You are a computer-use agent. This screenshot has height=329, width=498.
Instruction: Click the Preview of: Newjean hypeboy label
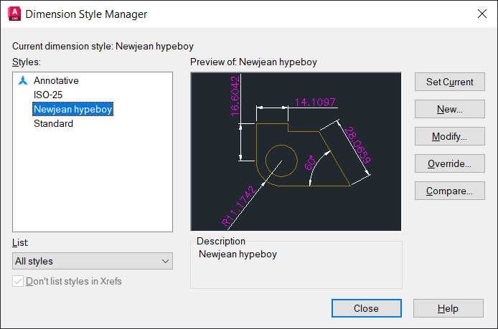tap(253, 62)
